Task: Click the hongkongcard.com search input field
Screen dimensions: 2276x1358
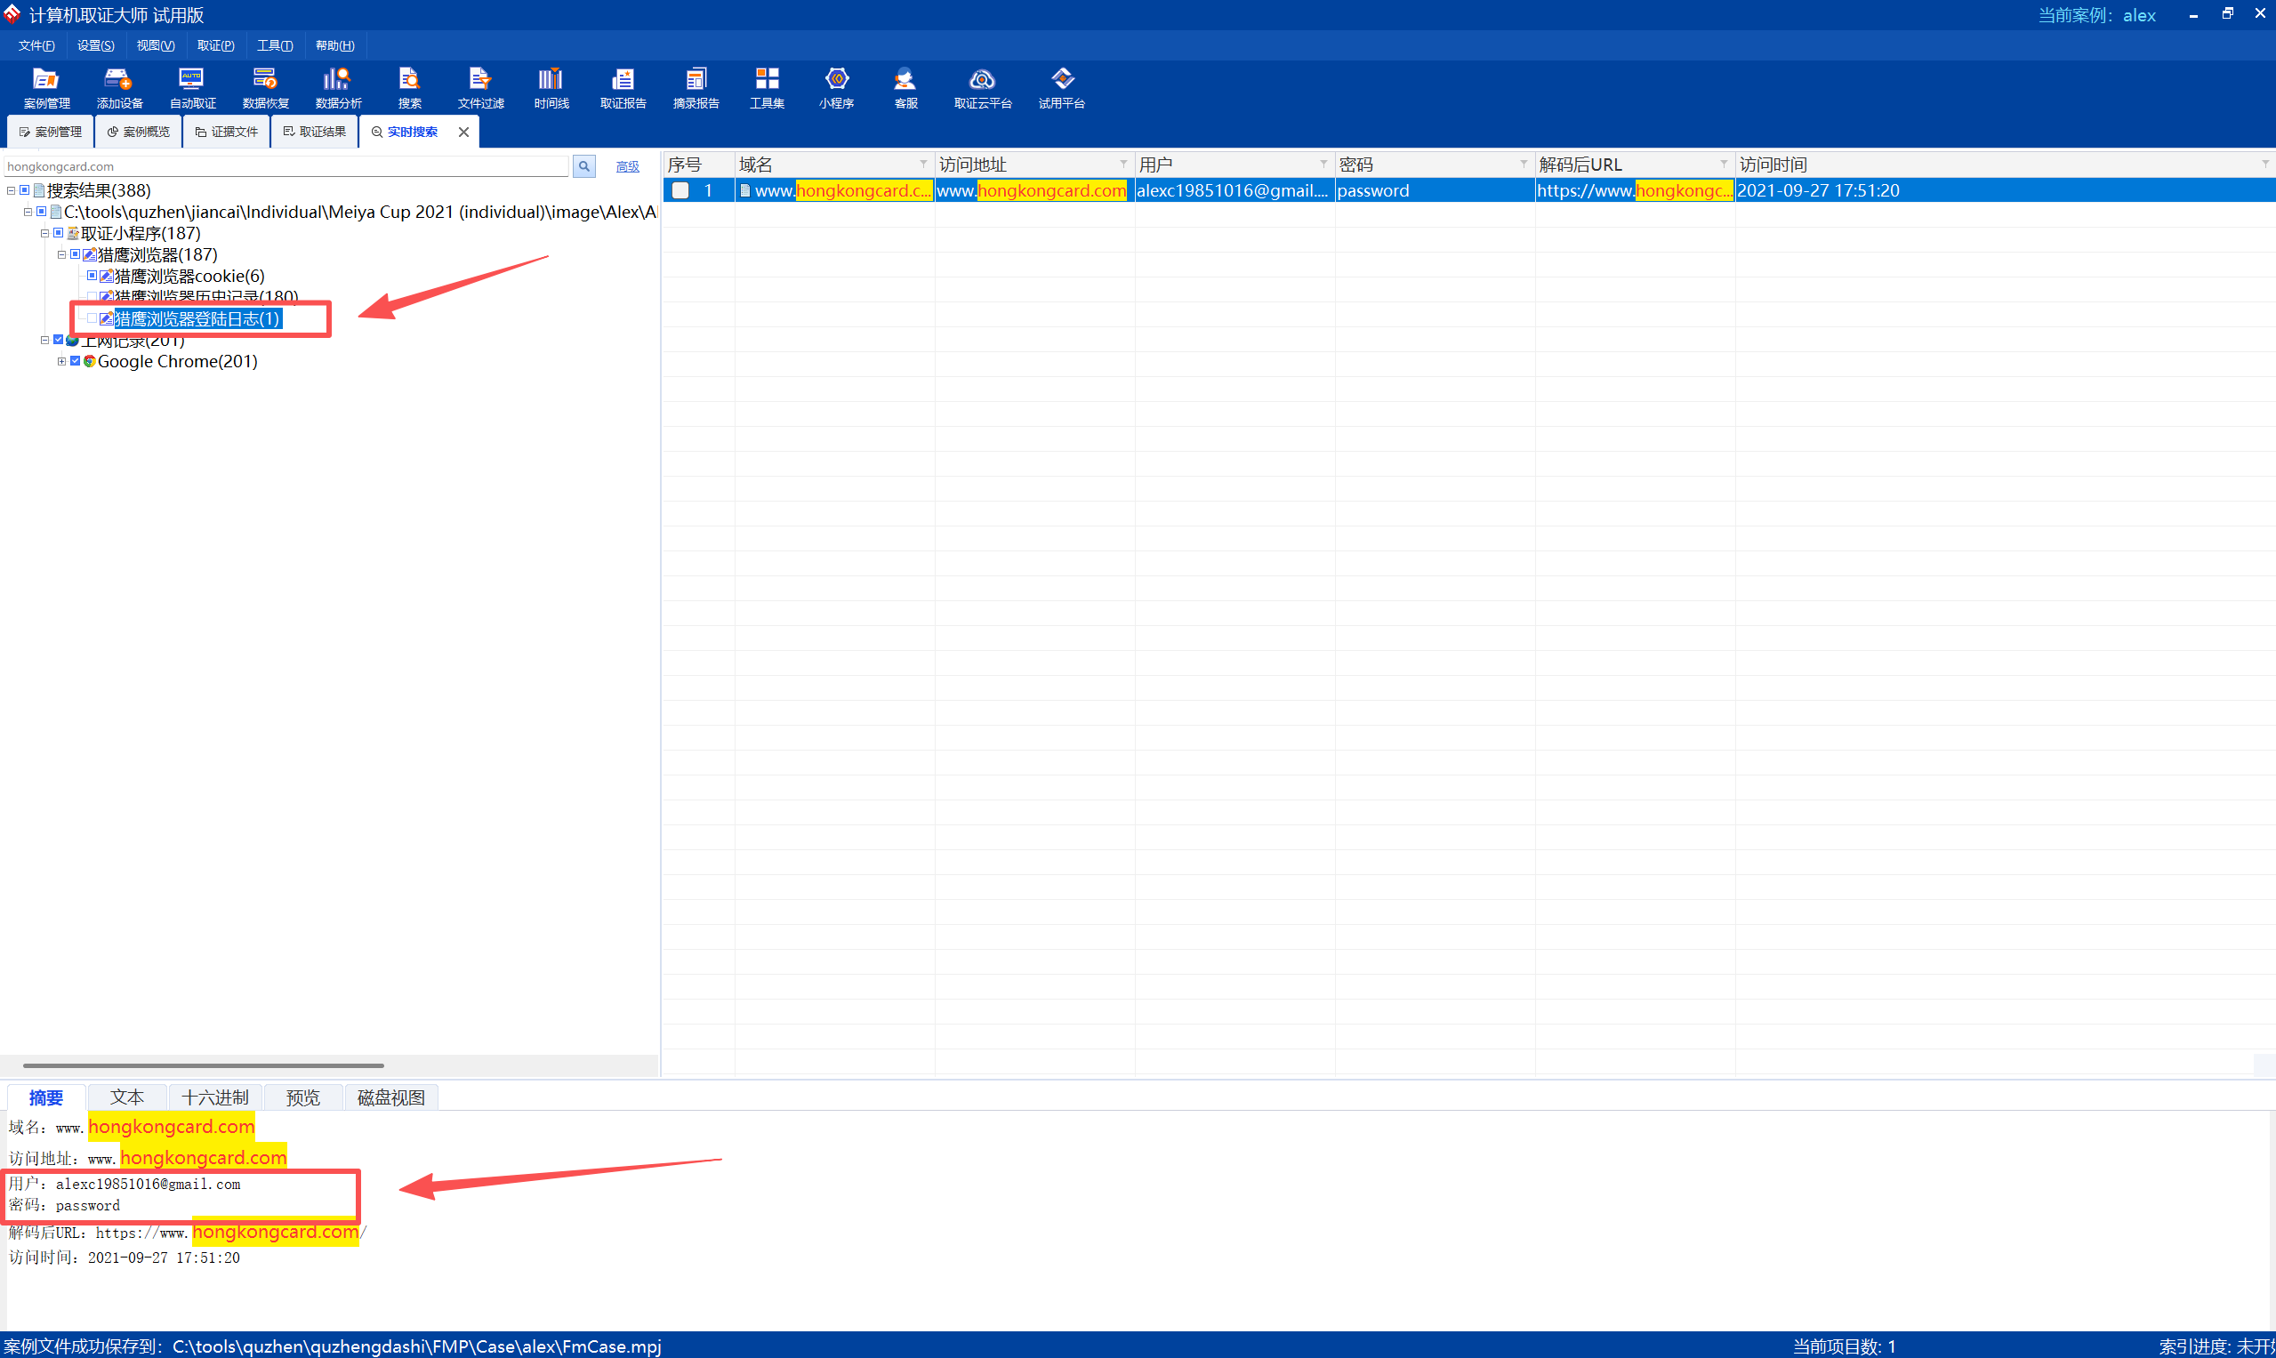Action: (x=286, y=166)
